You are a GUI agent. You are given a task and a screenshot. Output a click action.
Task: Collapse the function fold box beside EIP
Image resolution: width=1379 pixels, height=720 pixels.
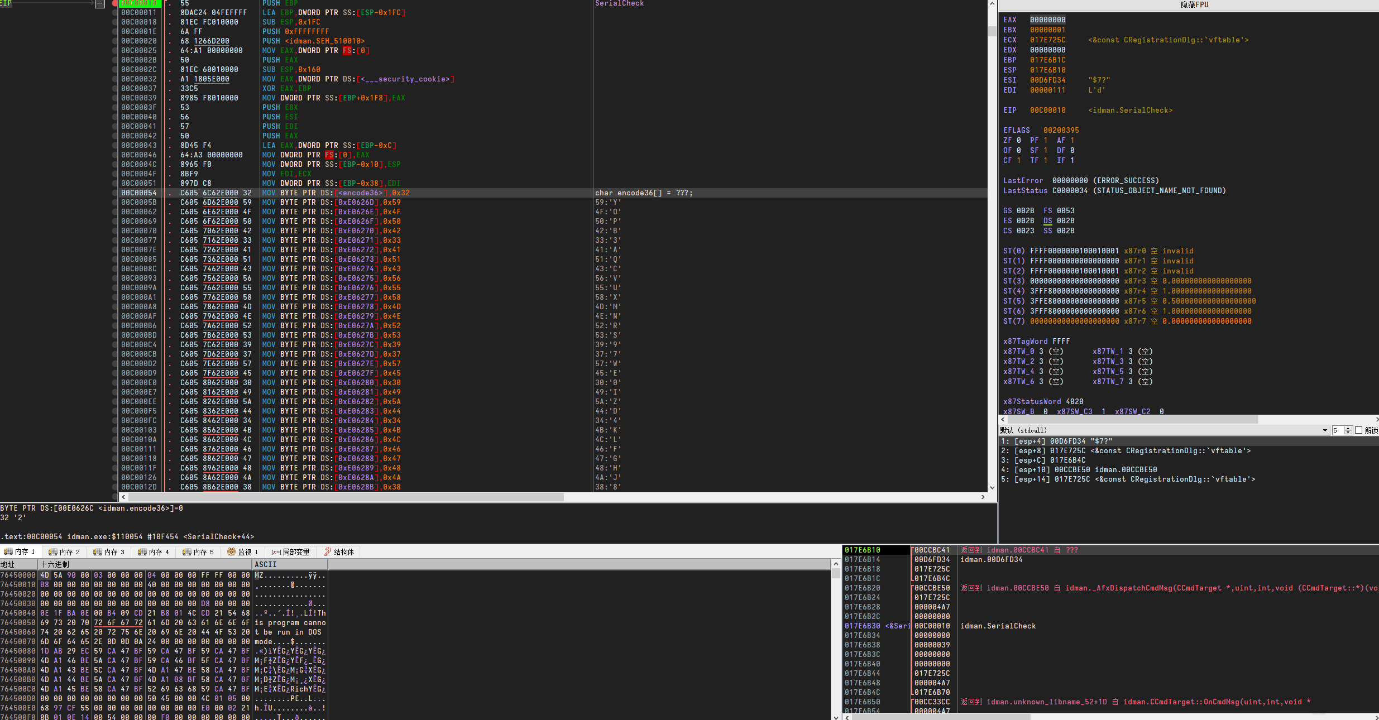99,4
